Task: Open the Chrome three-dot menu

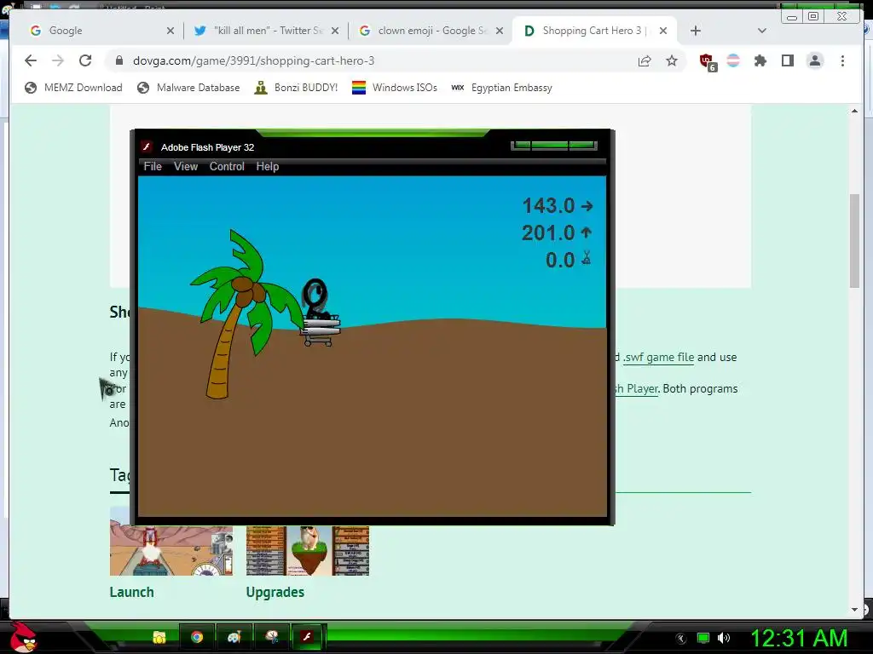Action: (842, 60)
